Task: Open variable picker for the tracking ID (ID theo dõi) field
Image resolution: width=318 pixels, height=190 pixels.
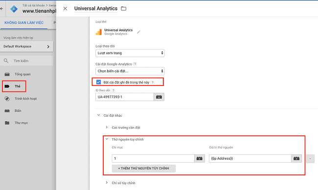Action: 159,97
